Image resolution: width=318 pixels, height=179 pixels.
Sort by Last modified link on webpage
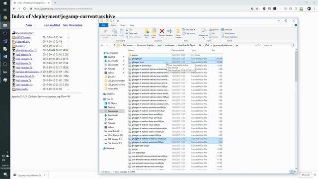tap(52, 25)
